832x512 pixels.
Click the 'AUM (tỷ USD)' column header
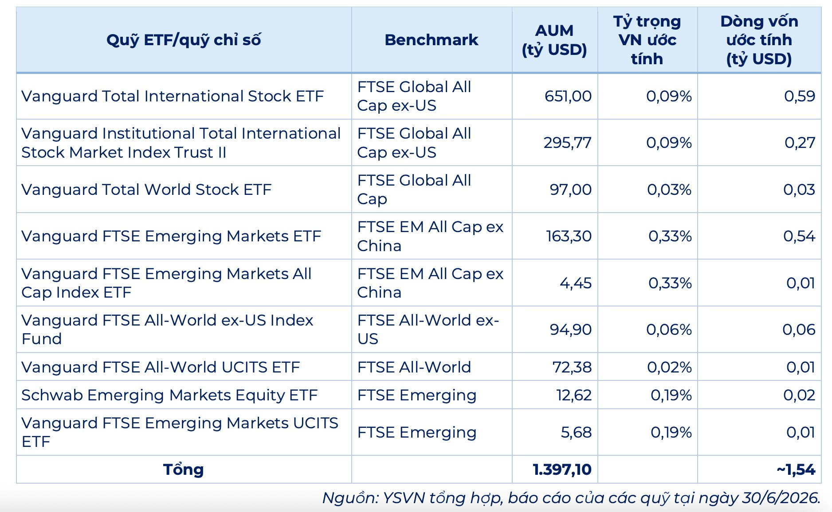click(554, 40)
